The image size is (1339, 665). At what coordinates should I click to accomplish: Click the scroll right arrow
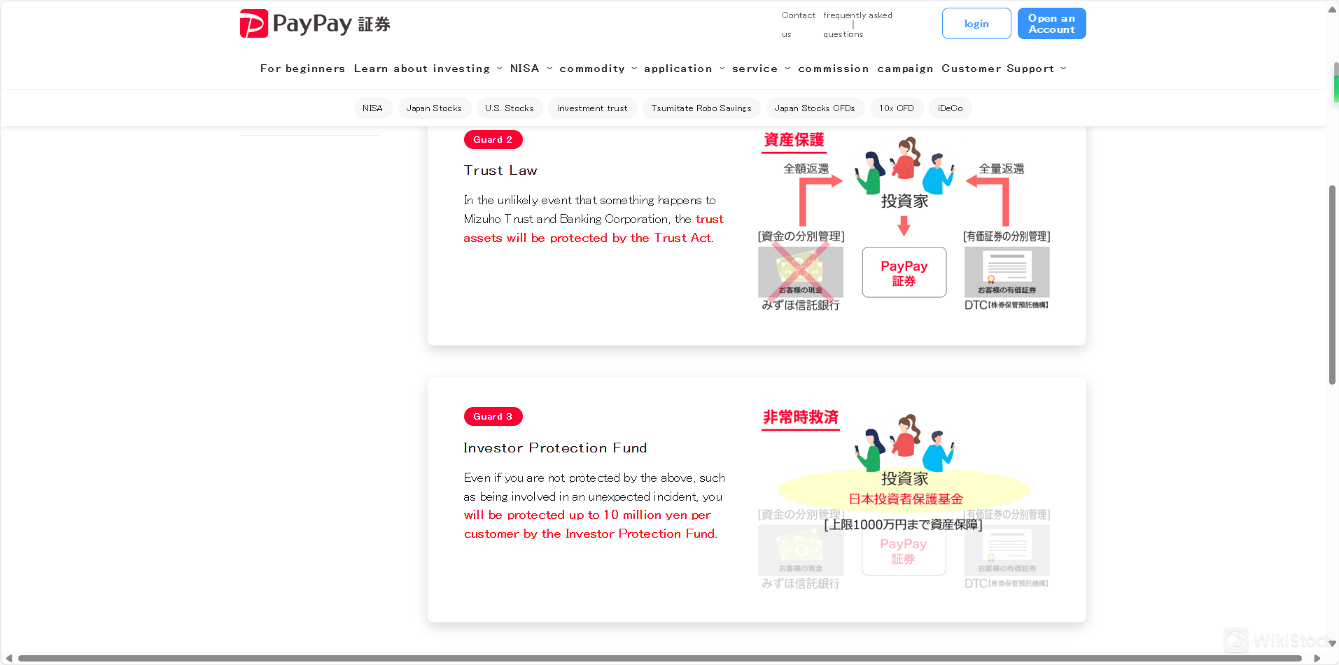[1317, 658]
